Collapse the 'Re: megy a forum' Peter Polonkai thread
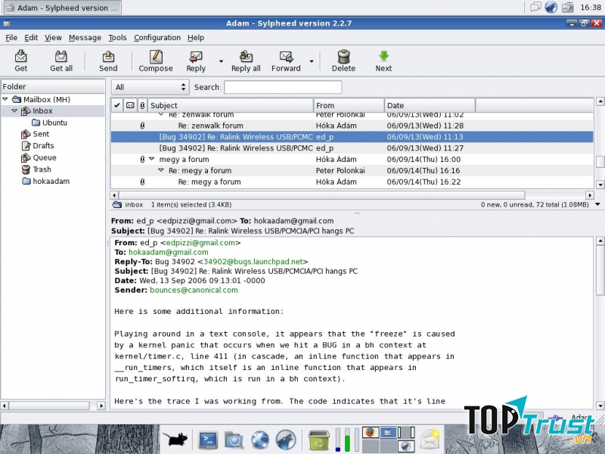 (x=161, y=170)
